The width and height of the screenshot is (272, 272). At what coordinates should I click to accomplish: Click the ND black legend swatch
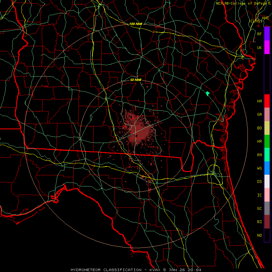[267, 235]
